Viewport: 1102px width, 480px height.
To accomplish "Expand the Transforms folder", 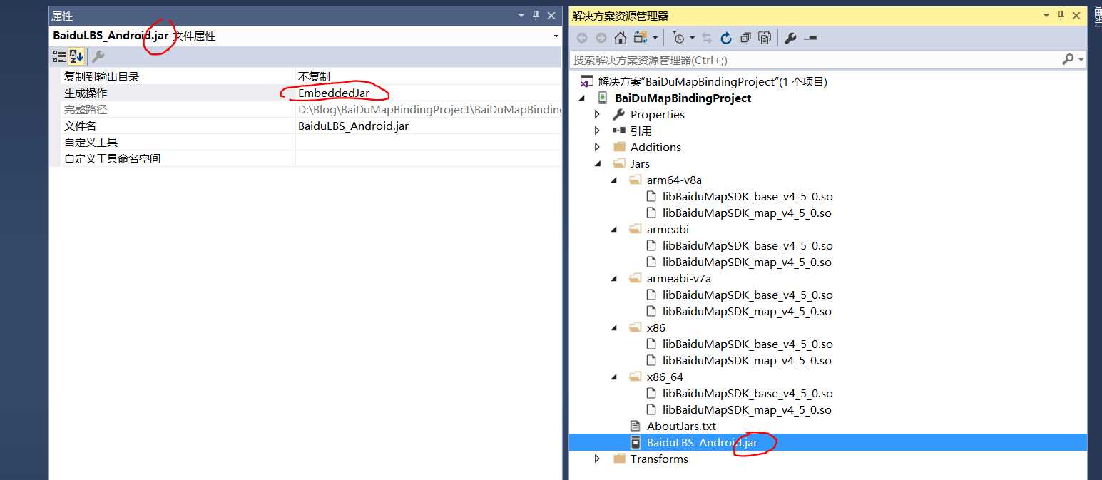I will 598,459.
